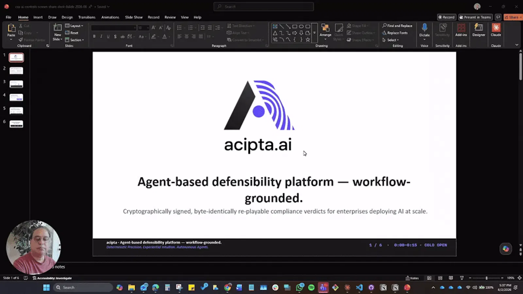Open Spotify from the taskbar
The image size is (523, 294).
click(x=311, y=287)
